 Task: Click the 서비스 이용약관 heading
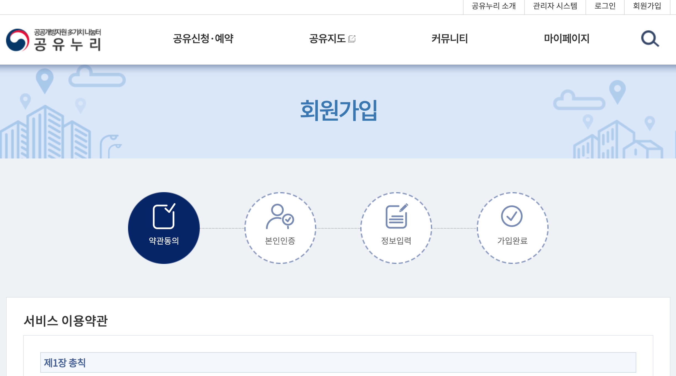65,321
